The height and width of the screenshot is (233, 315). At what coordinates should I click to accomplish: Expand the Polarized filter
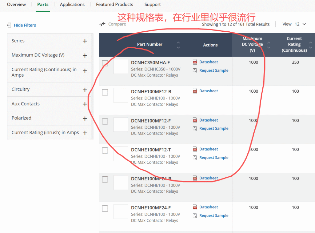[x=85, y=119]
